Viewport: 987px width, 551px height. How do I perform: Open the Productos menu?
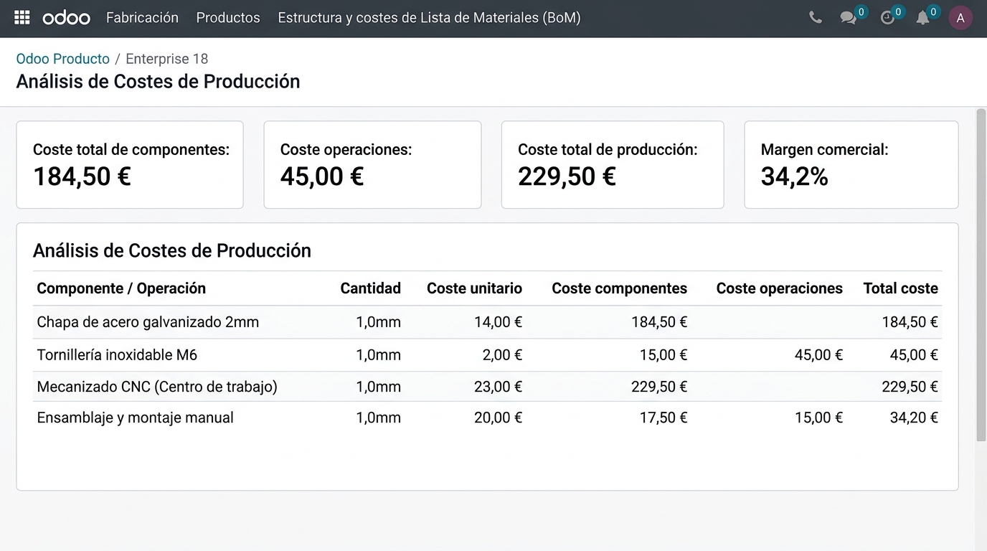click(228, 17)
